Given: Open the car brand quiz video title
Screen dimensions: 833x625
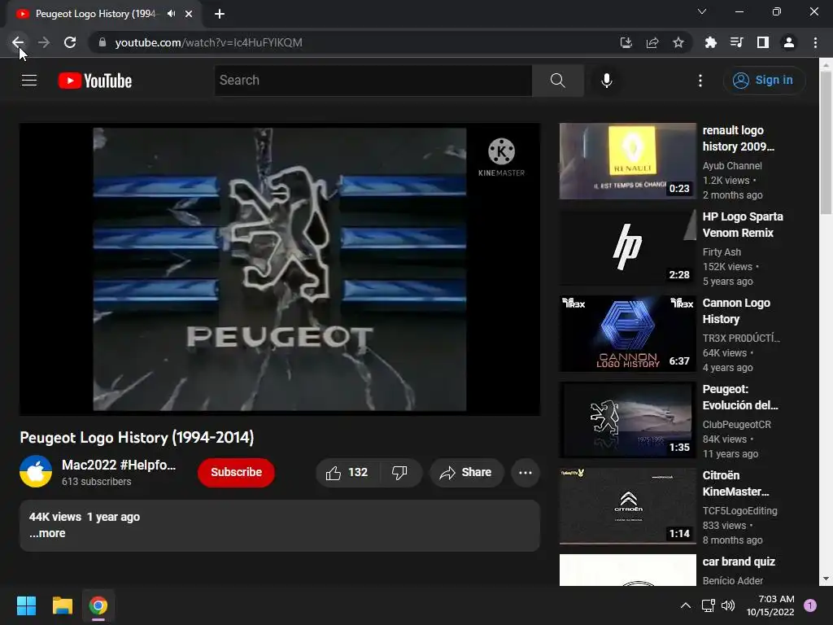Looking at the screenshot, I should coord(739,562).
